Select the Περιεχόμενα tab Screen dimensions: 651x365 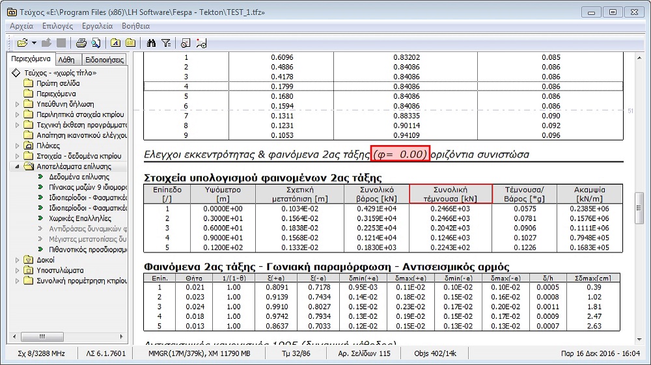(31, 59)
